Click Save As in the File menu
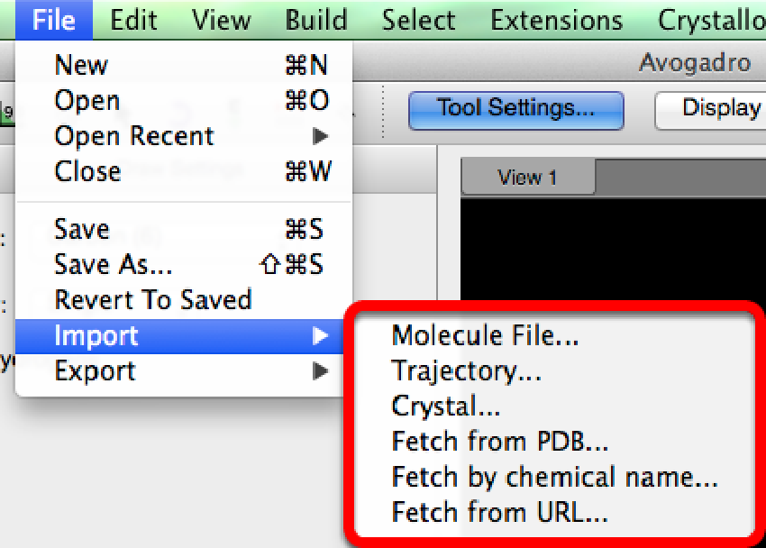Image resolution: width=766 pixels, height=548 pixels. click(x=113, y=264)
